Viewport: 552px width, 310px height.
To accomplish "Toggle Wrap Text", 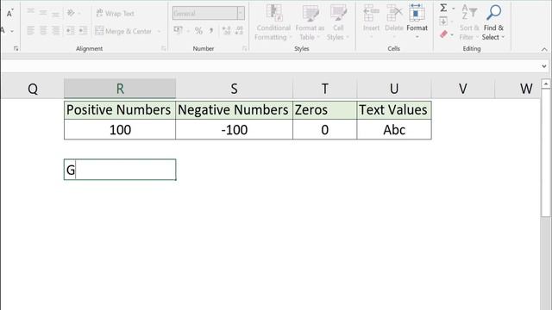I will pyautogui.click(x=115, y=14).
